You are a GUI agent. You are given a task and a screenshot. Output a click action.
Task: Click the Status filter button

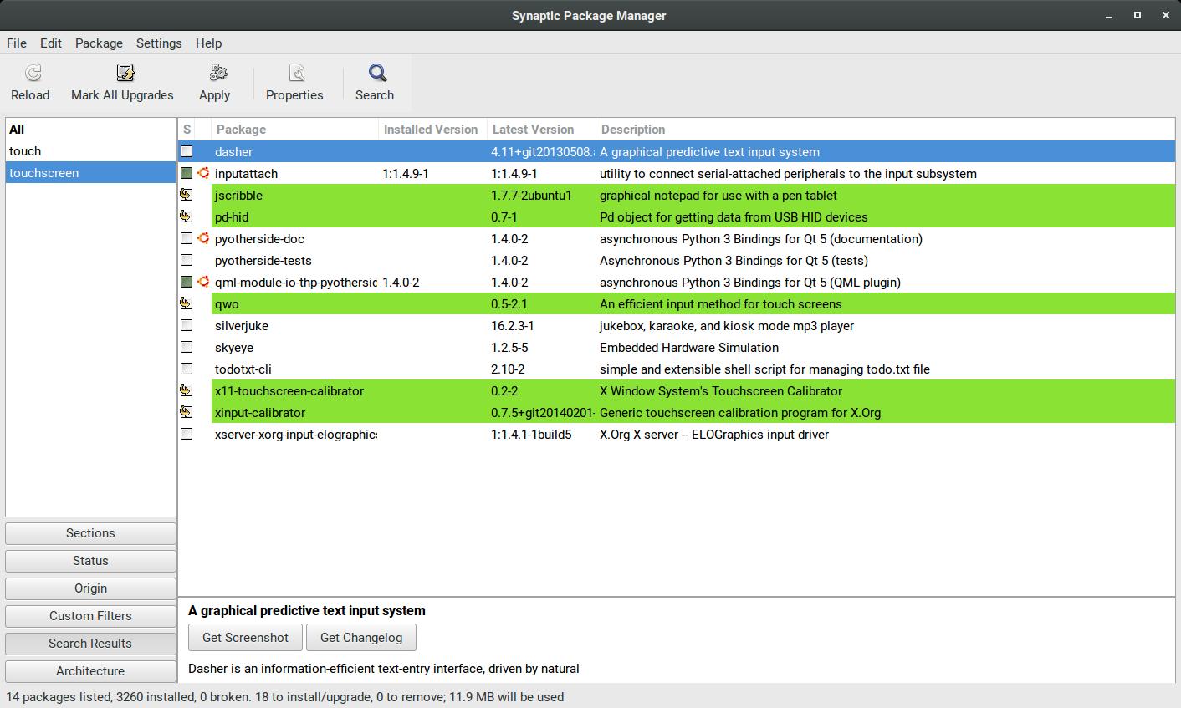tap(90, 561)
